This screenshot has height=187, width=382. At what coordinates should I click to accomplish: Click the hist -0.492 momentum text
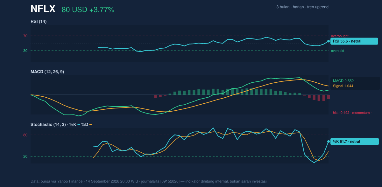[352, 113]
